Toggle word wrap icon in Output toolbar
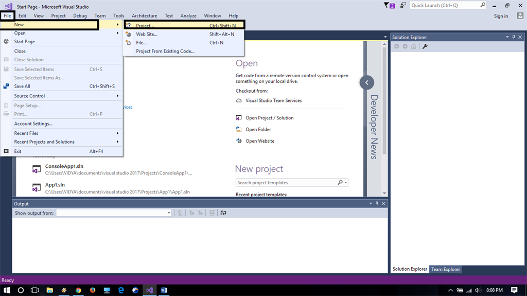 (x=223, y=213)
